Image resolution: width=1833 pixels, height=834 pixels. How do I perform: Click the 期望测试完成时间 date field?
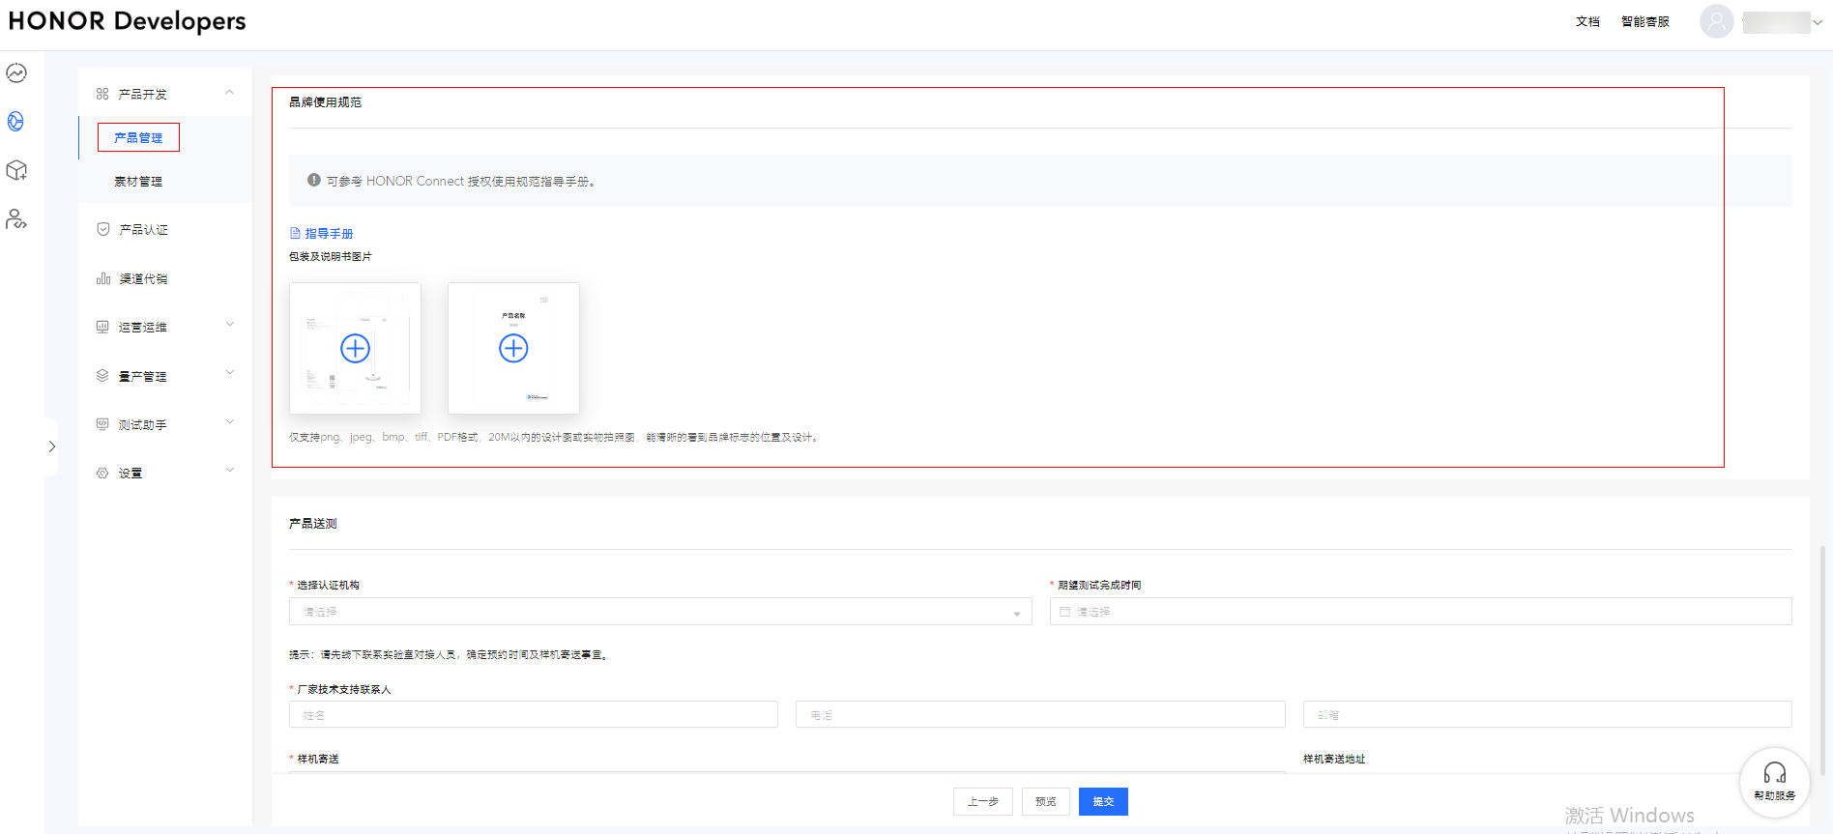pos(1419,612)
